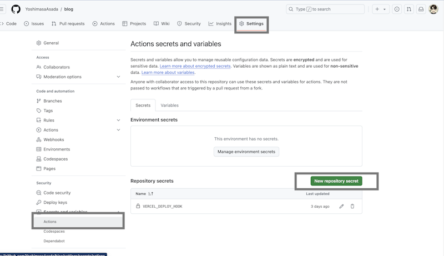Click the search input field
Image resolution: width=444 pixels, height=256 pixels.
click(x=325, y=9)
